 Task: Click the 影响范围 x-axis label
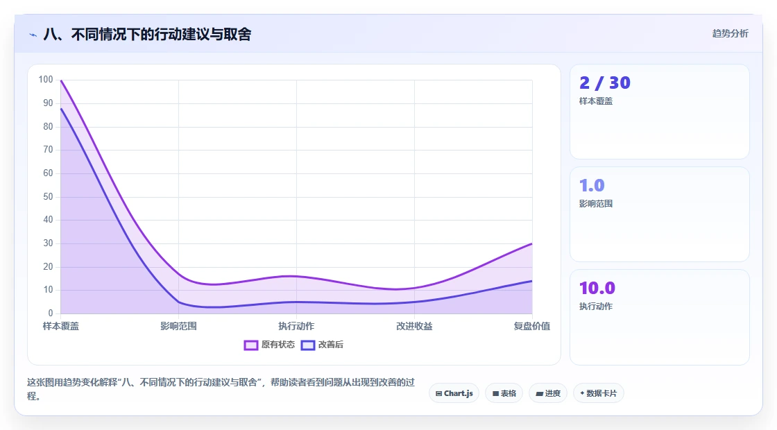(178, 326)
